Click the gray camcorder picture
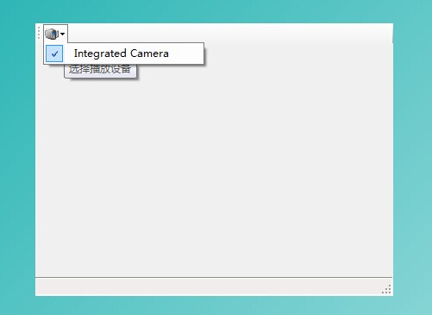Image resolution: width=432 pixels, height=315 pixels. point(52,34)
